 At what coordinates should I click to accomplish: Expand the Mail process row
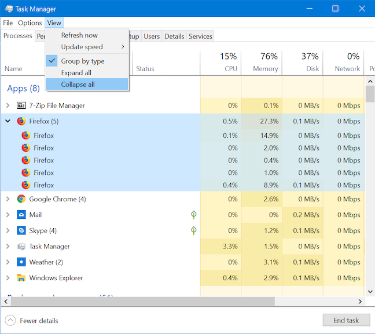8,215
